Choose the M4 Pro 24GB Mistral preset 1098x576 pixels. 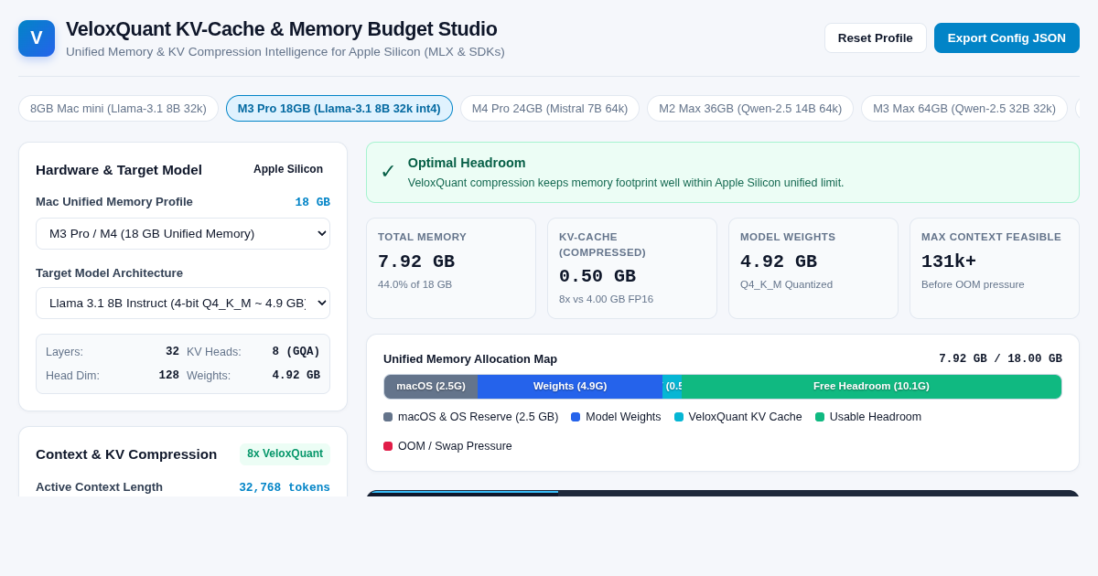(550, 108)
